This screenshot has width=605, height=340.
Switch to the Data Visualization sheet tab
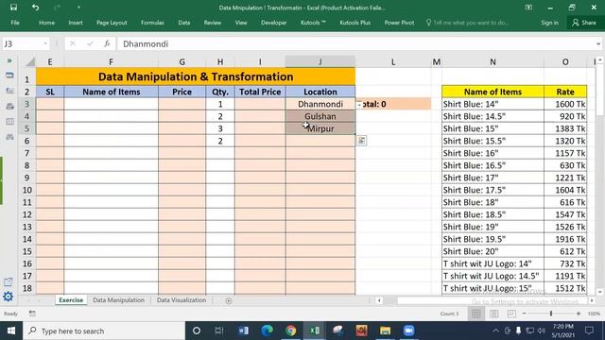point(181,300)
